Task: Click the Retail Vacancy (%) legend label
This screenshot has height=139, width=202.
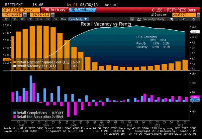Action: click(x=36, y=66)
